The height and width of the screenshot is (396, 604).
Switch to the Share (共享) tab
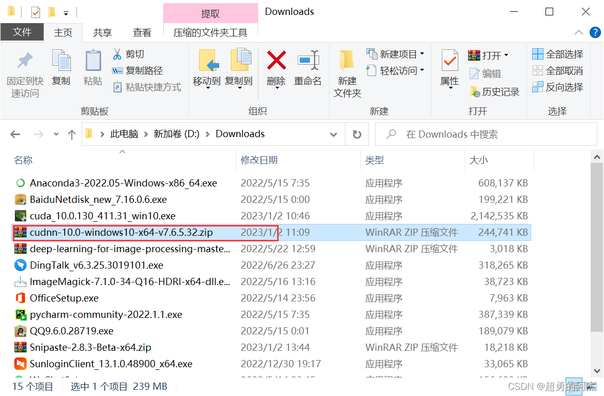tap(103, 32)
